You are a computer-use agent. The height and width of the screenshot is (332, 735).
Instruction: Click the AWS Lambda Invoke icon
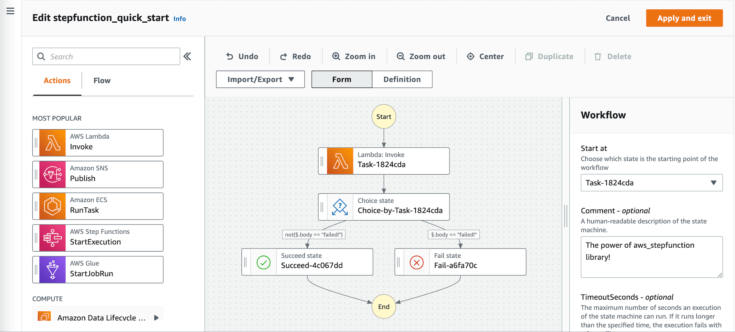point(52,143)
